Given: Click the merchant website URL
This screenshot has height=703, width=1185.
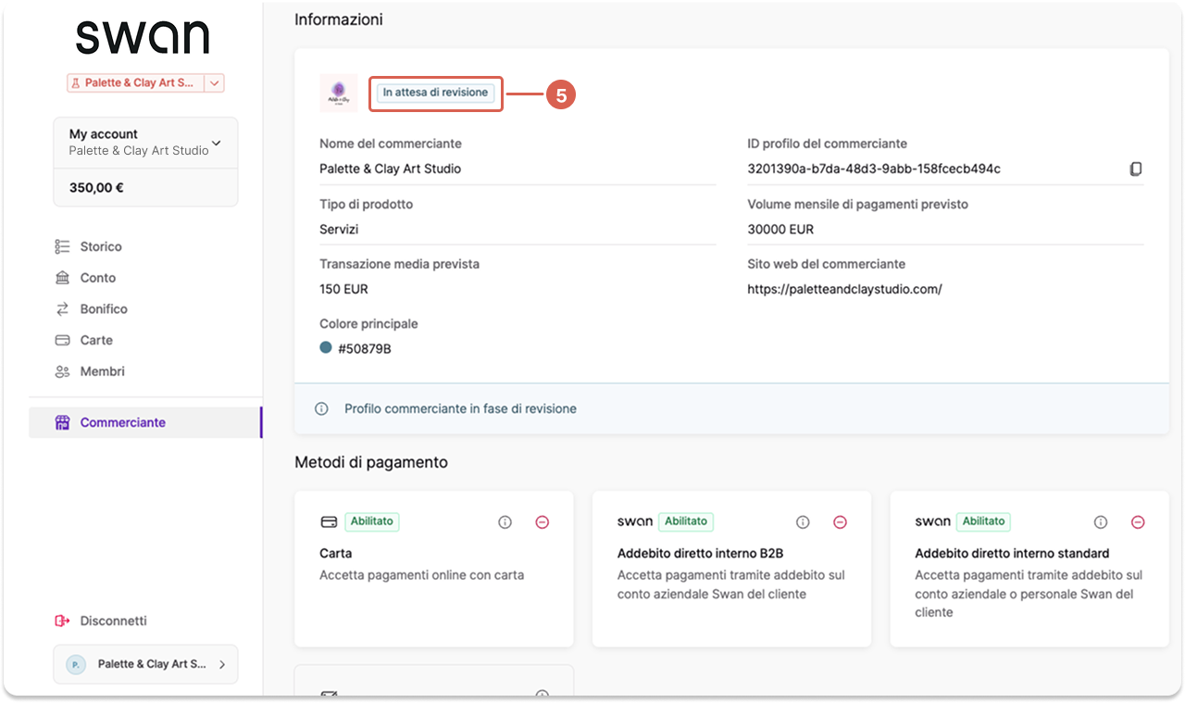Looking at the screenshot, I should 844,289.
